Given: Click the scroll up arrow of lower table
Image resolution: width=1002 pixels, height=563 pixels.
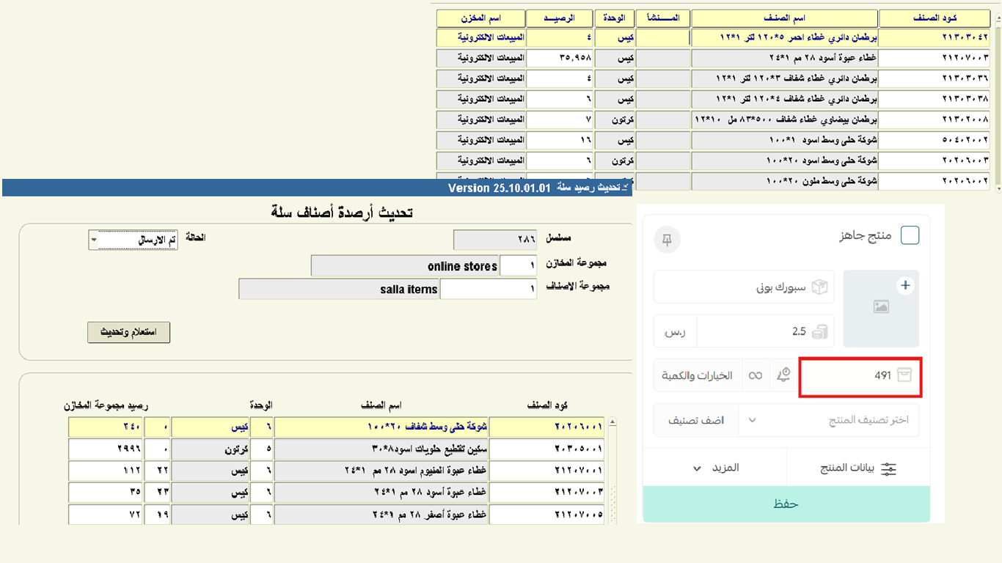Looking at the screenshot, I should pyautogui.click(x=612, y=423).
